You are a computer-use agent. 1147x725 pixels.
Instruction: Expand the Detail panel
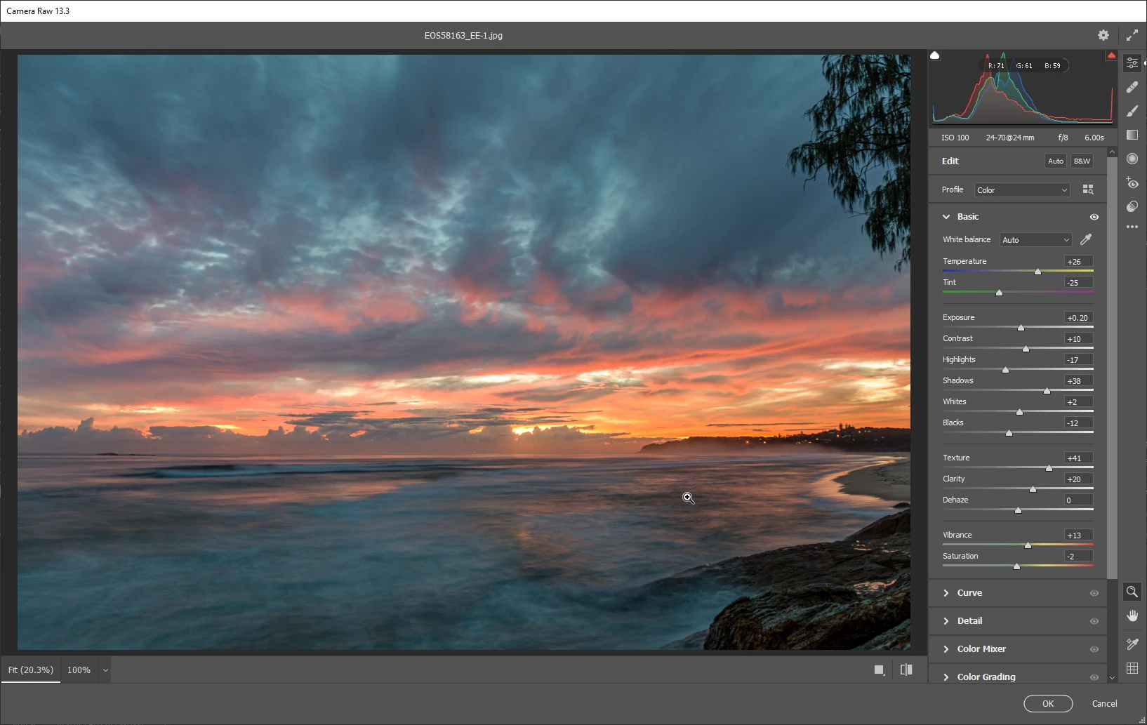946,621
